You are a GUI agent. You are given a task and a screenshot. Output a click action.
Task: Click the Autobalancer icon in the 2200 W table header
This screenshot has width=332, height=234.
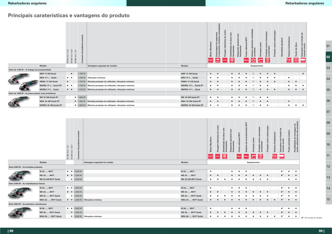tap(274, 157)
